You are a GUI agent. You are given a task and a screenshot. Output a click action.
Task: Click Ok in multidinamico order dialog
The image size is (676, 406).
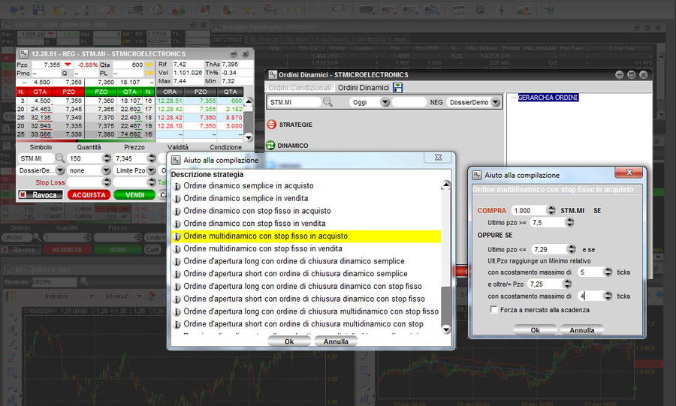coord(535,329)
